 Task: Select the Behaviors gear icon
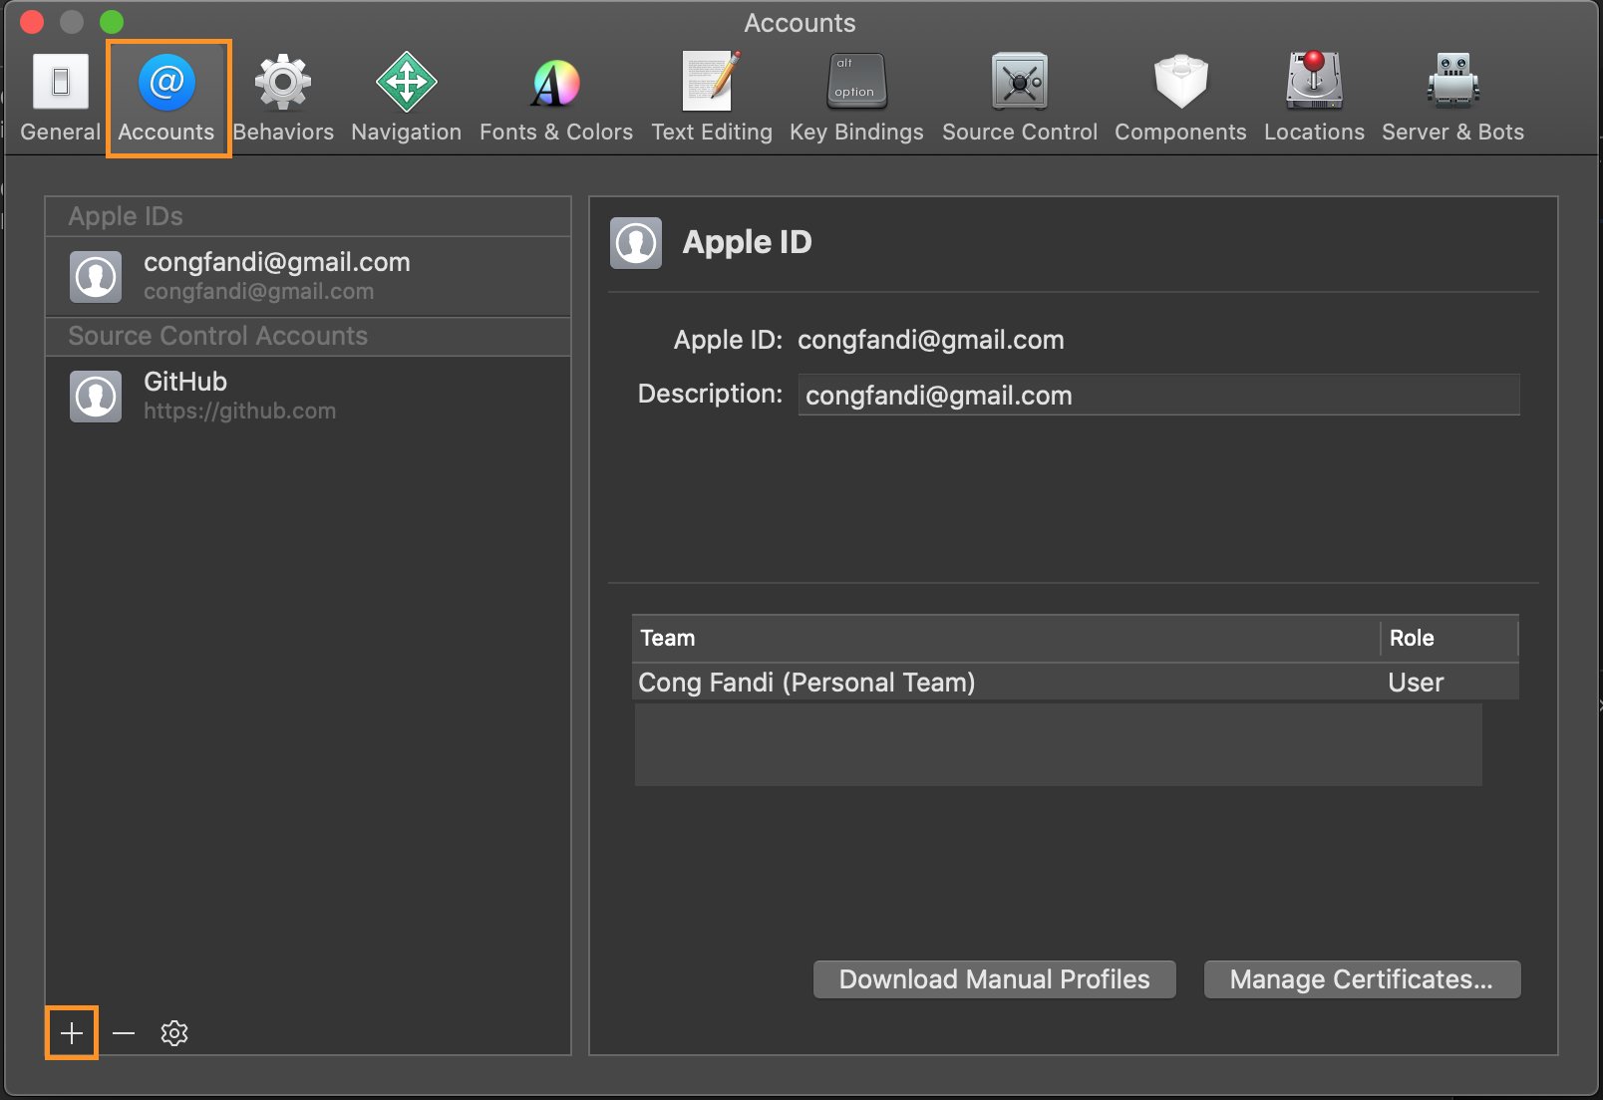click(x=283, y=83)
